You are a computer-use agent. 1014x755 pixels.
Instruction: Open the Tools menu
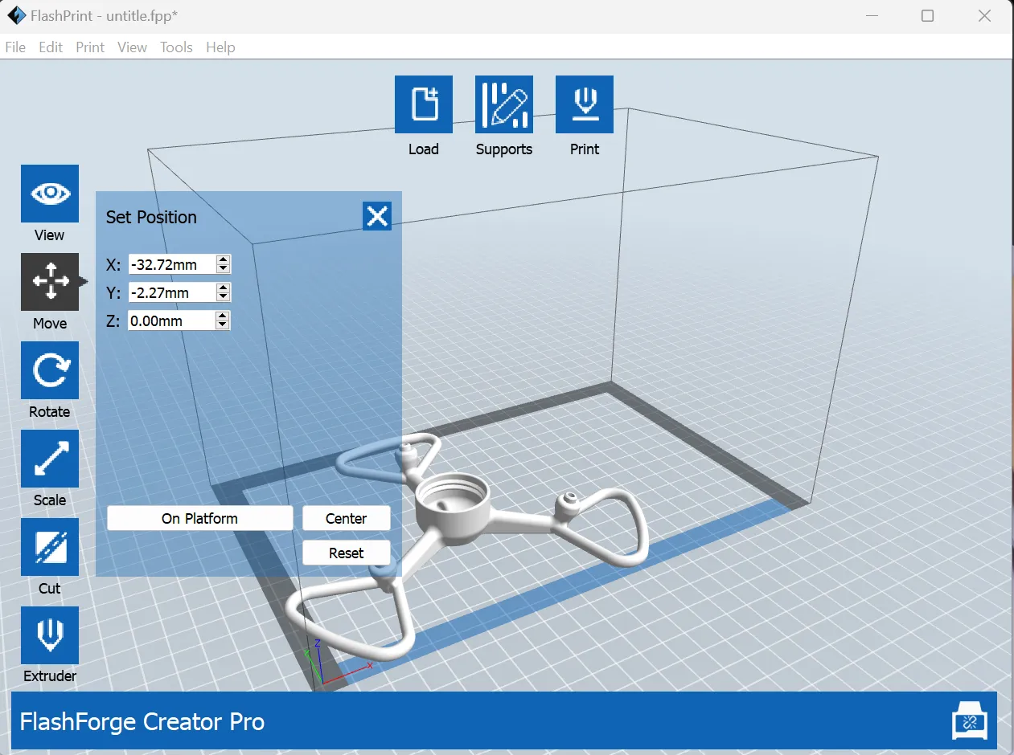pos(176,47)
